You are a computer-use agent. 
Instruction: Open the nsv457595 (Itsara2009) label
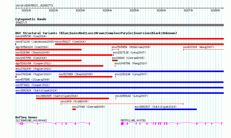coord(33,80)
